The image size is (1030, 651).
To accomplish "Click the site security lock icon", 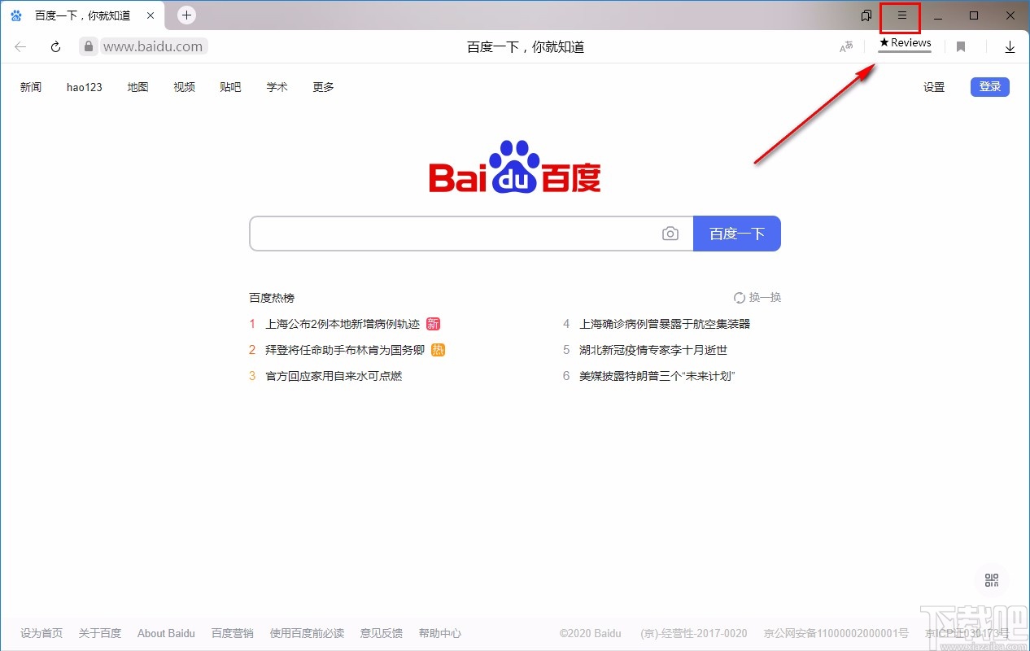I will pyautogui.click(x=87, y=46).
